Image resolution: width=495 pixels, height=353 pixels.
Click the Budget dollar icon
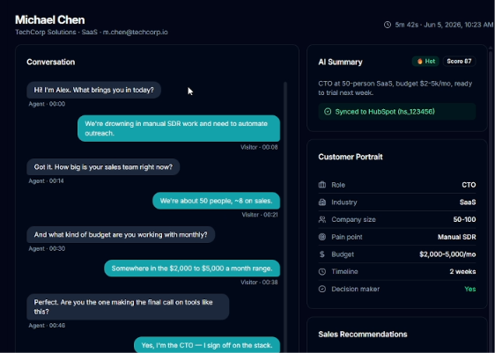322,254
